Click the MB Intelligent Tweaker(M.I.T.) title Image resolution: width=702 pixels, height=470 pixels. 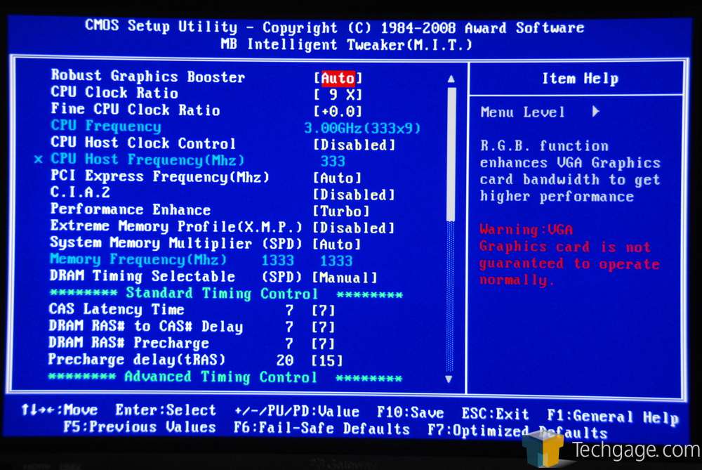pos(347,45)
